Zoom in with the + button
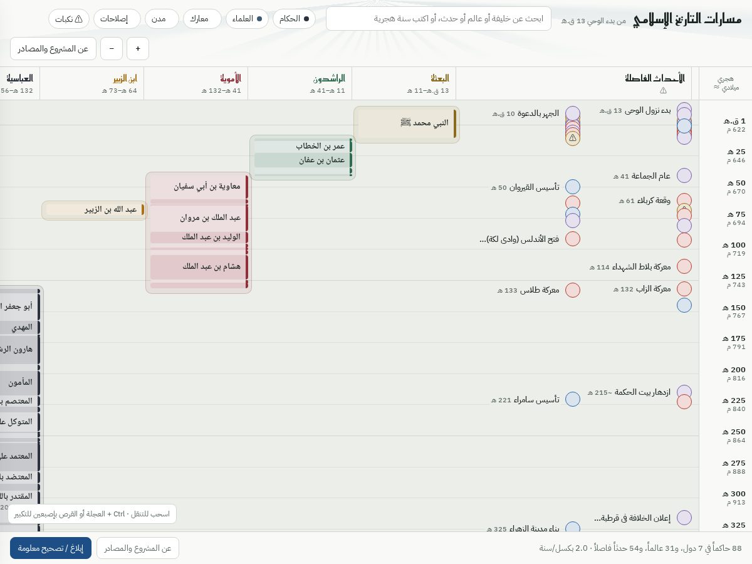 click(138, 49)
